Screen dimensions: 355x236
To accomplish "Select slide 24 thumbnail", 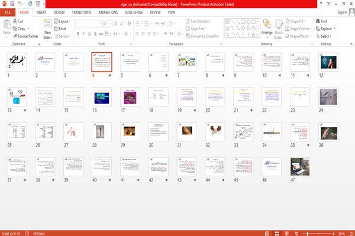I will [x=328, y=97].
